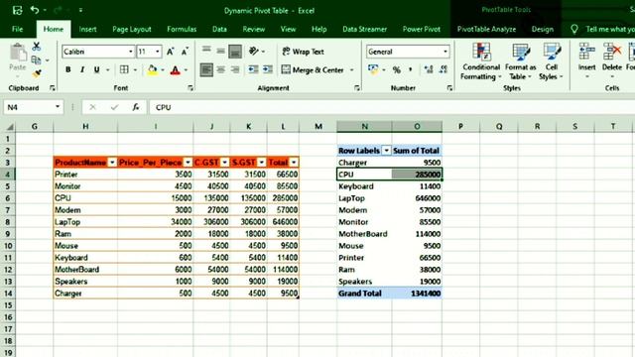Align text to the left
This screenshot has height=357, width=635.
tap(206, 69)
